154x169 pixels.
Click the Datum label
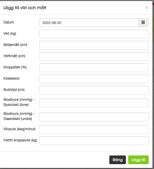(x=9, y=22)
